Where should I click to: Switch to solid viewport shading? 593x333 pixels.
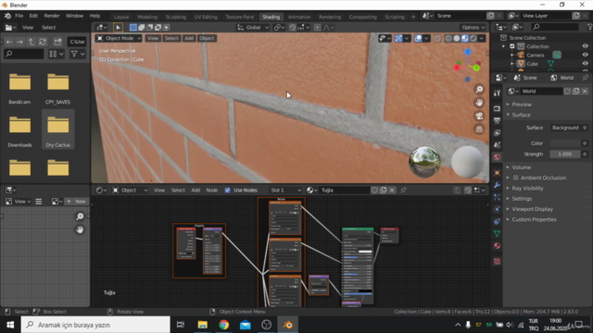point(457,38)
